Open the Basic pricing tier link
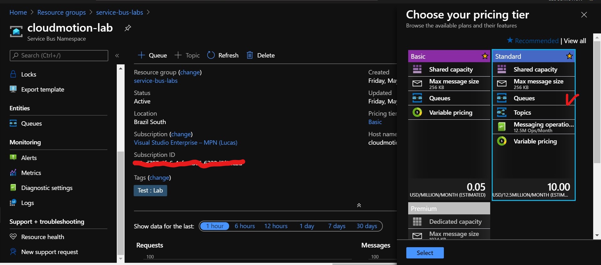This screenshot has height=265, width=601. click(375, 122)
